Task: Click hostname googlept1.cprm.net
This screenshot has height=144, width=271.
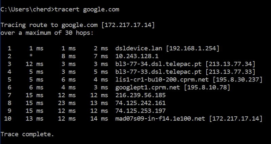Action: click(148, 88)
